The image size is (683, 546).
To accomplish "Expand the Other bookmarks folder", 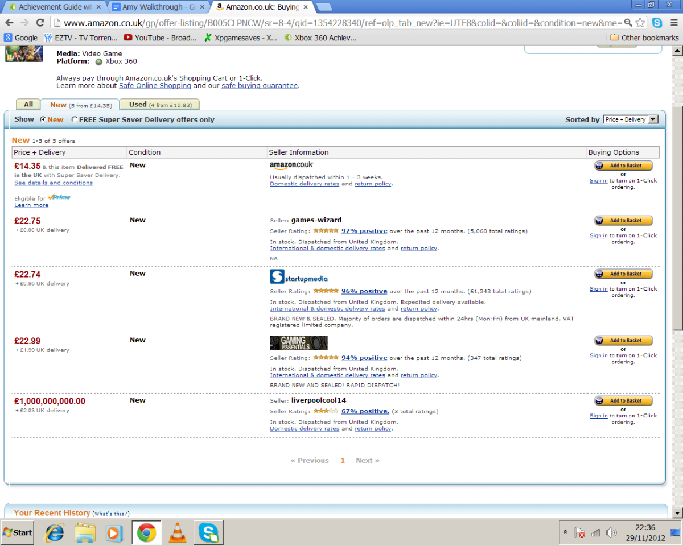I will click(x=644, y=38).
